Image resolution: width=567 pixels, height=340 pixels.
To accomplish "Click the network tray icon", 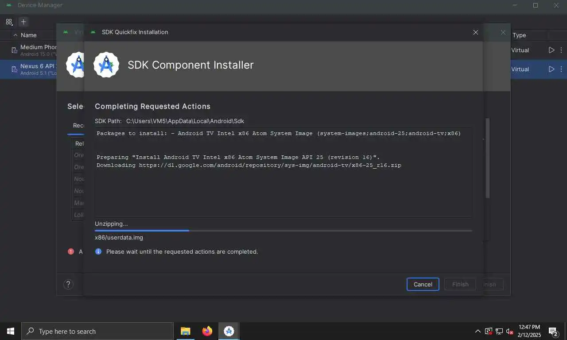I will (499, 331).
